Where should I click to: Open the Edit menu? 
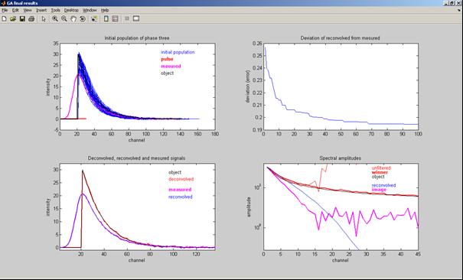tap(15, 10)
